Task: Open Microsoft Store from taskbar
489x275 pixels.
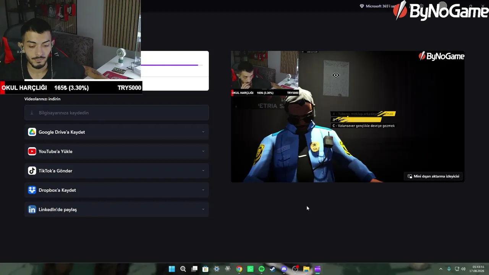Action: coord(206,269)
